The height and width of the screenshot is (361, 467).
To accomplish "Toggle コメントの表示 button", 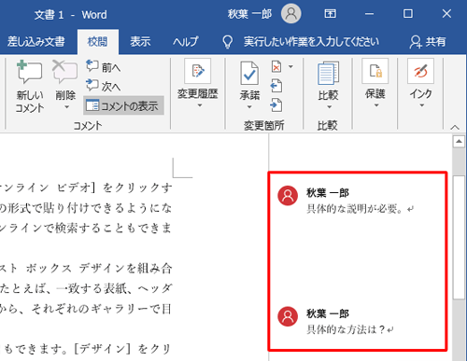I will (x=123, y=105).
